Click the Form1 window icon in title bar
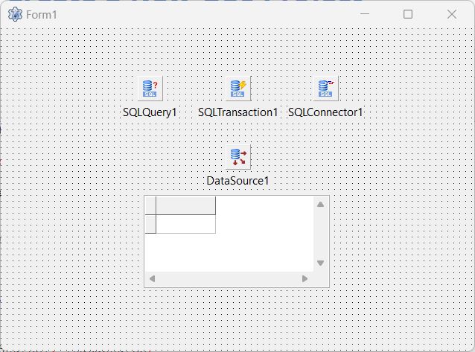Screen dimensions: 475x352 click(15, 14)
